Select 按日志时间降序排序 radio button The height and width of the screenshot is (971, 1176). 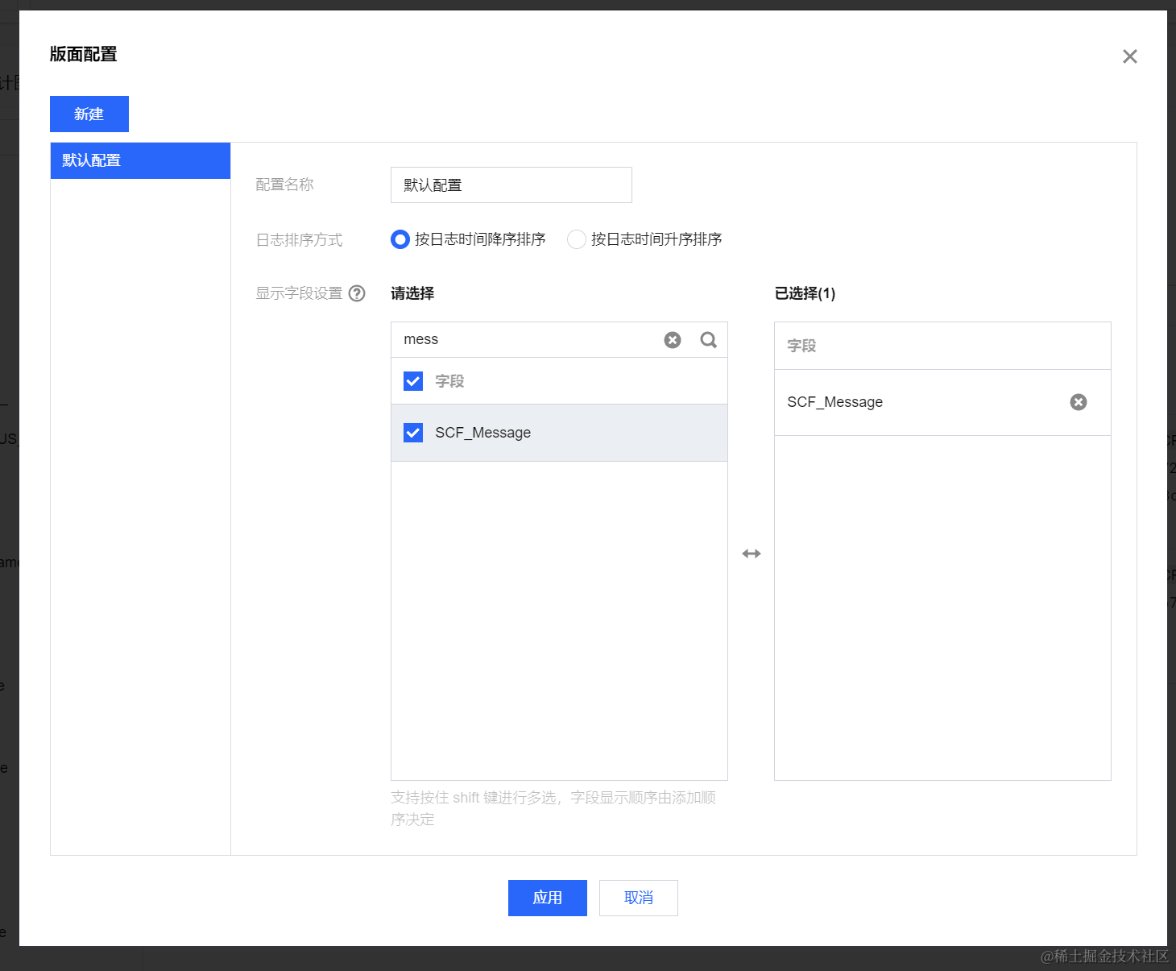(400, 239)
